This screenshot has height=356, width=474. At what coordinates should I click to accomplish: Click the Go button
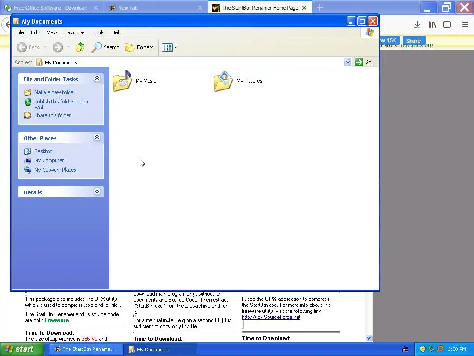[364, 62]
